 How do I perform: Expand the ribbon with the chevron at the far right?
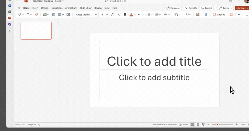pos(247,15)
